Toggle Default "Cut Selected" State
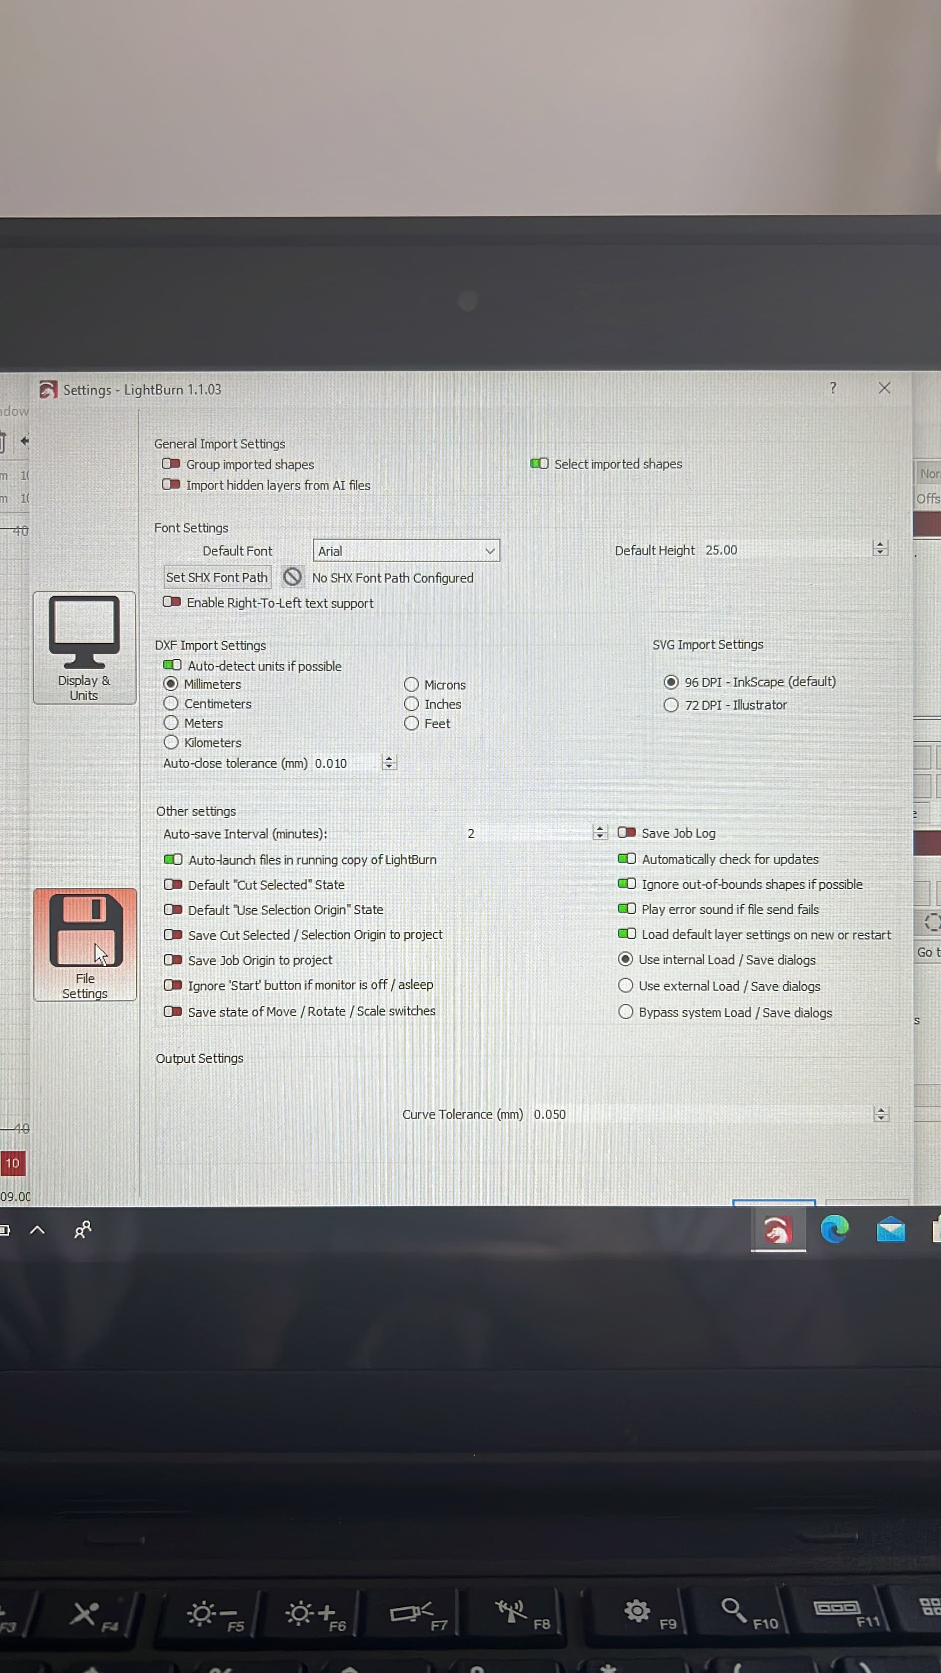941x1673 pixels. [x=173, y=885]
